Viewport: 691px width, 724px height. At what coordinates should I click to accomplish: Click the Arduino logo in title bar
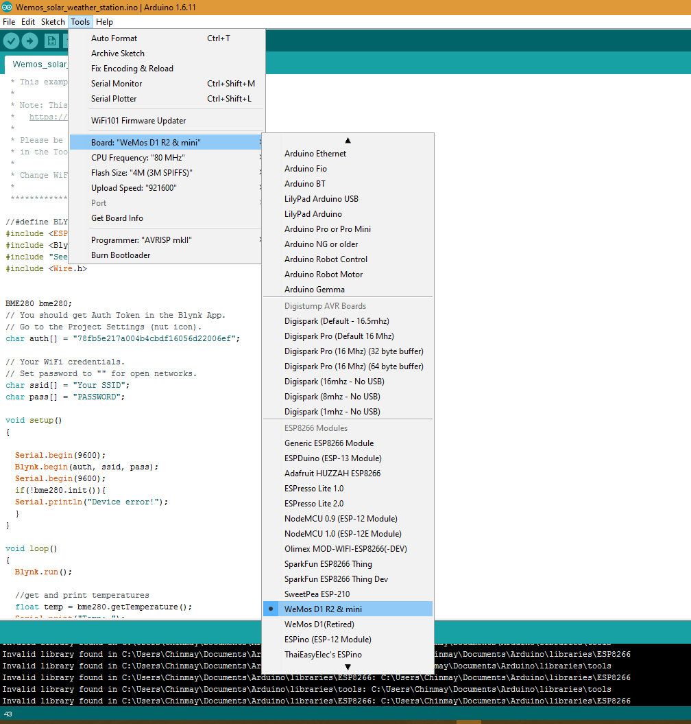(7, 7)
